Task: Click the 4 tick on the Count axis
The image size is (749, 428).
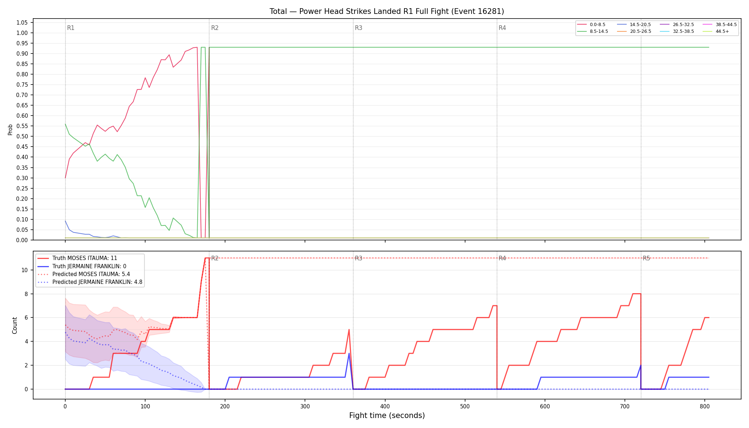Action: point(26,341)
